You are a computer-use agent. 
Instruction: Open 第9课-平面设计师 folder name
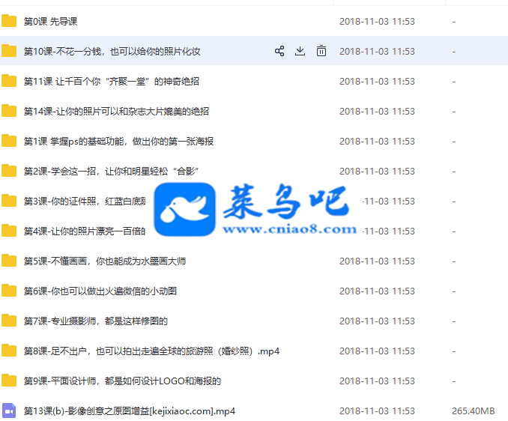click(122, 381)
